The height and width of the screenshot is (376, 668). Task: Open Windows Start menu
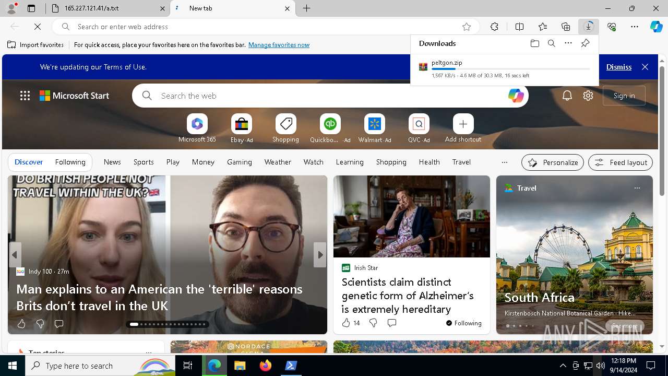point(13,366)
